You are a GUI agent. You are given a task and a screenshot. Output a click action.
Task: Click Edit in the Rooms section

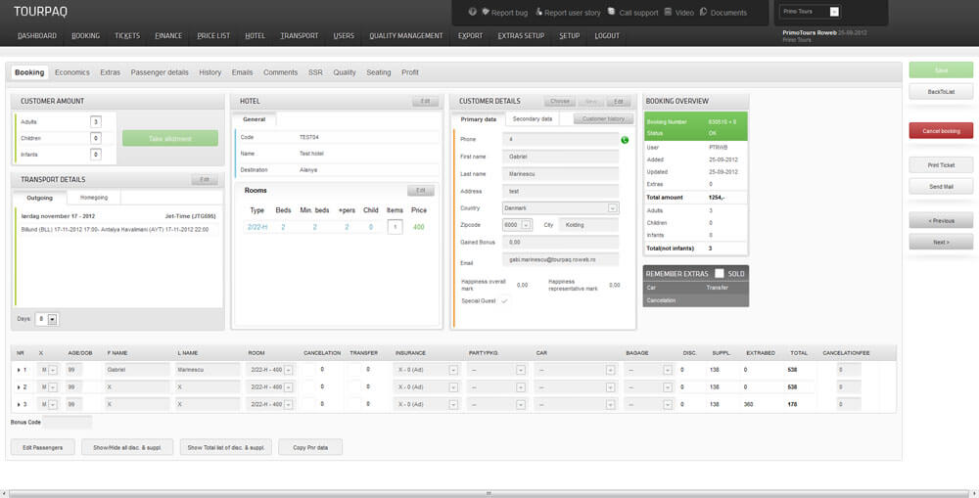click(420, 191)
